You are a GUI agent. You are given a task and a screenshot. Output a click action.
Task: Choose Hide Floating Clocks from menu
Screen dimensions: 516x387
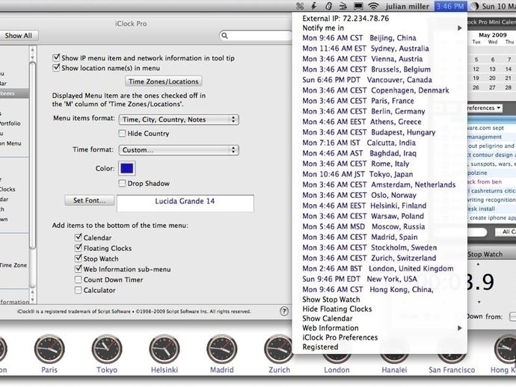[379, 309]
